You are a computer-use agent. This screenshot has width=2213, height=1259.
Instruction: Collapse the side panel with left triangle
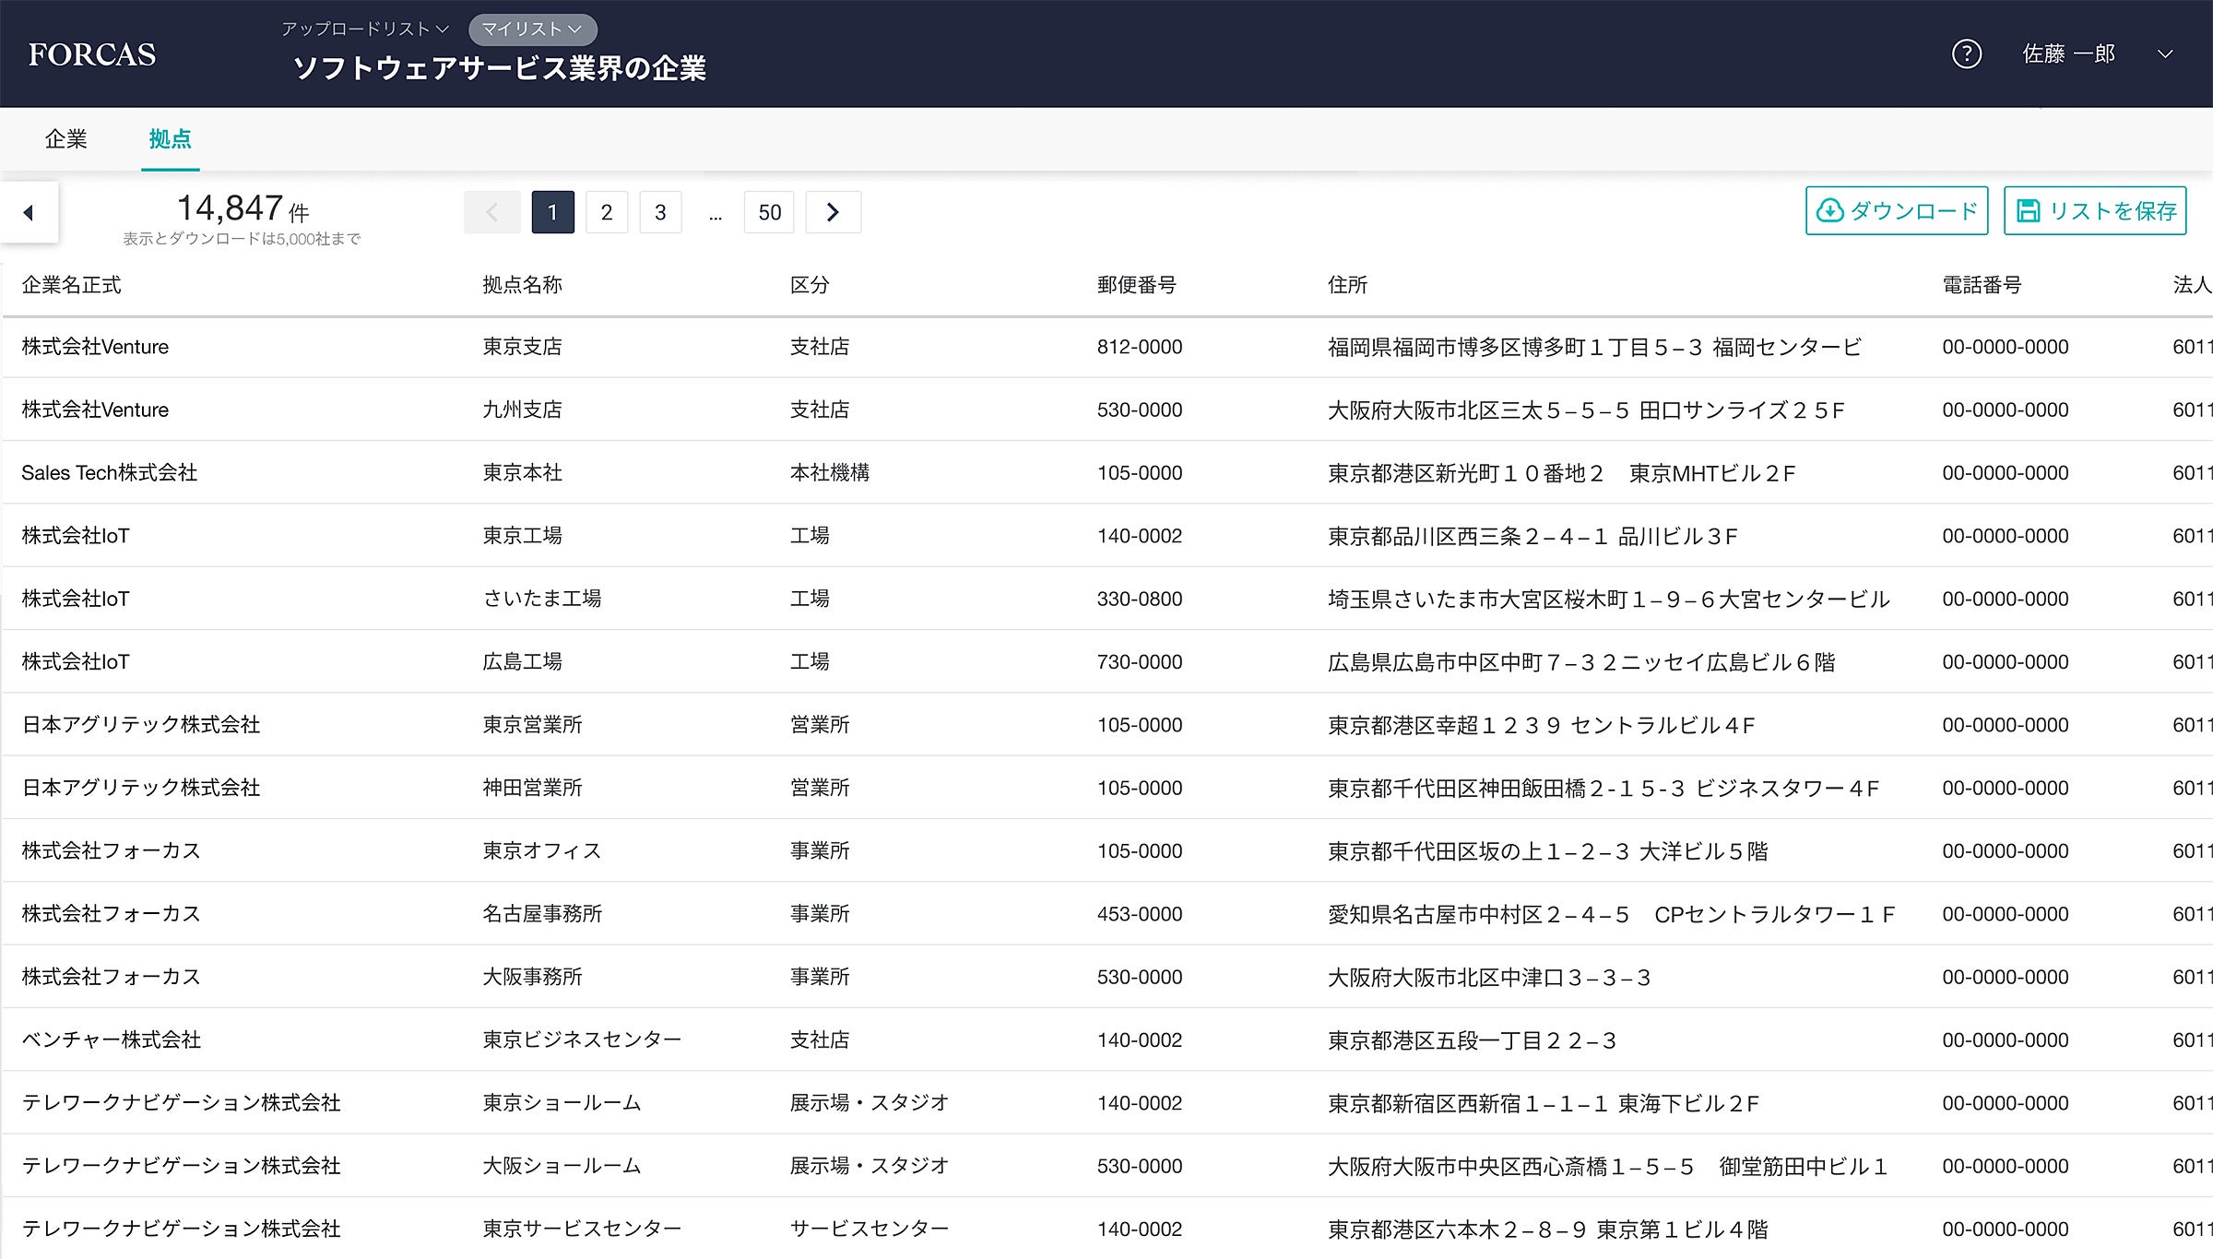click(x=29, y=213)
